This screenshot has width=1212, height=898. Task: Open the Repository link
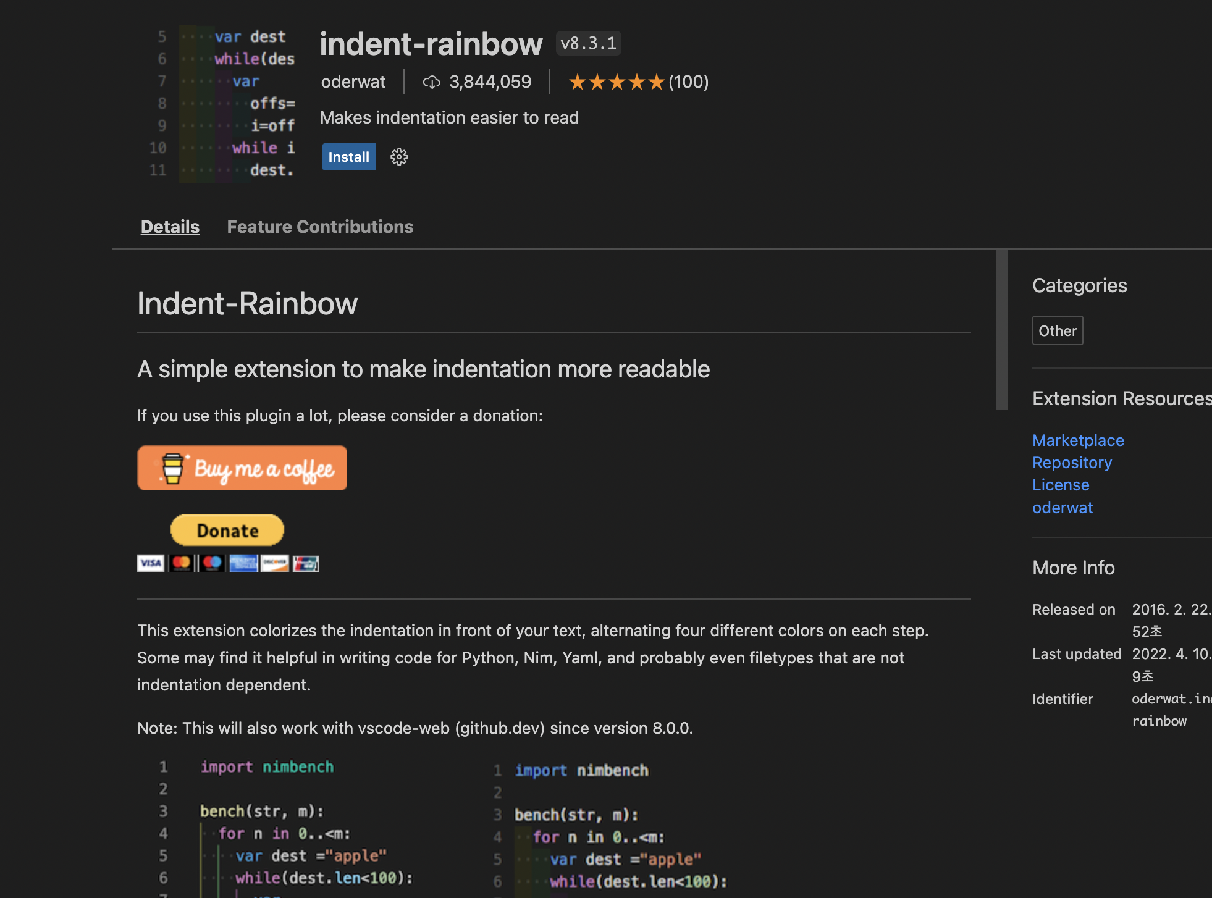(x=1072, y=463)
